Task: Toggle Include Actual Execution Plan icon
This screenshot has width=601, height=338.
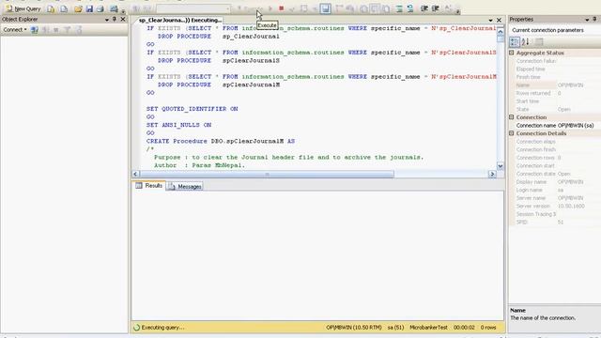Action: (x=339, y=8)
